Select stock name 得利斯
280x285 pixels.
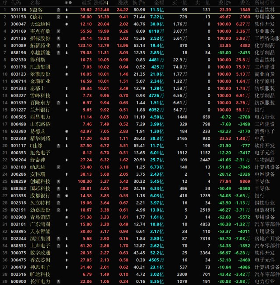click(x=38, y=60)
